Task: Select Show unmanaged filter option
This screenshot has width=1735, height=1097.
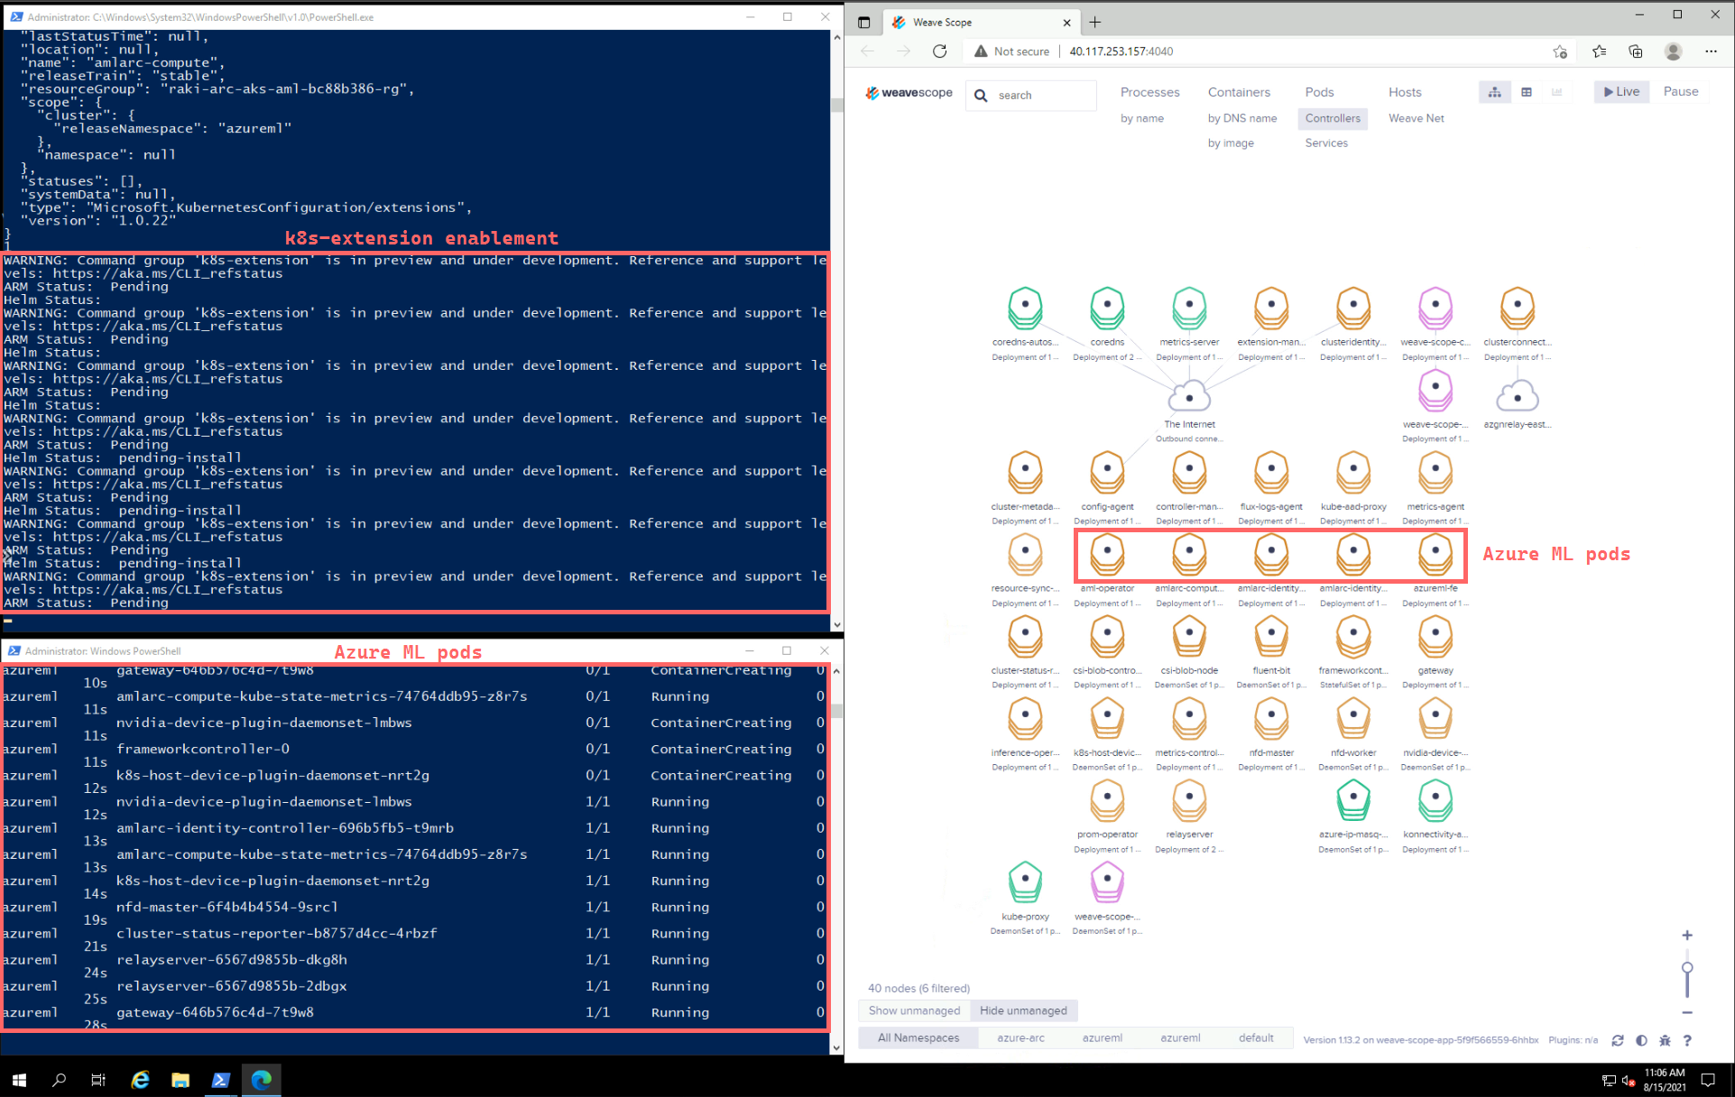Action: click(914, 1010)
